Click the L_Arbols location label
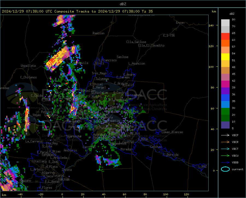 pyautogui.click(x=37, y=170)
